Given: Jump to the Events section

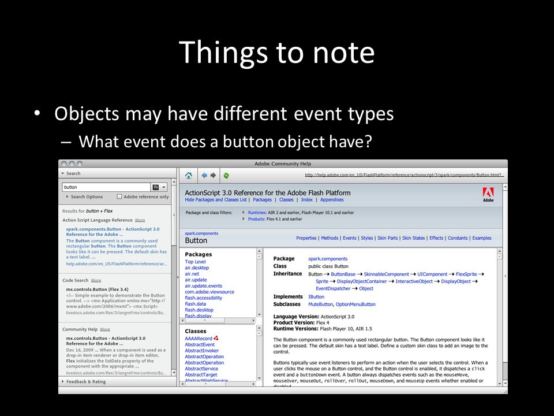Looking at the screenshot, I should click(350, 238).
